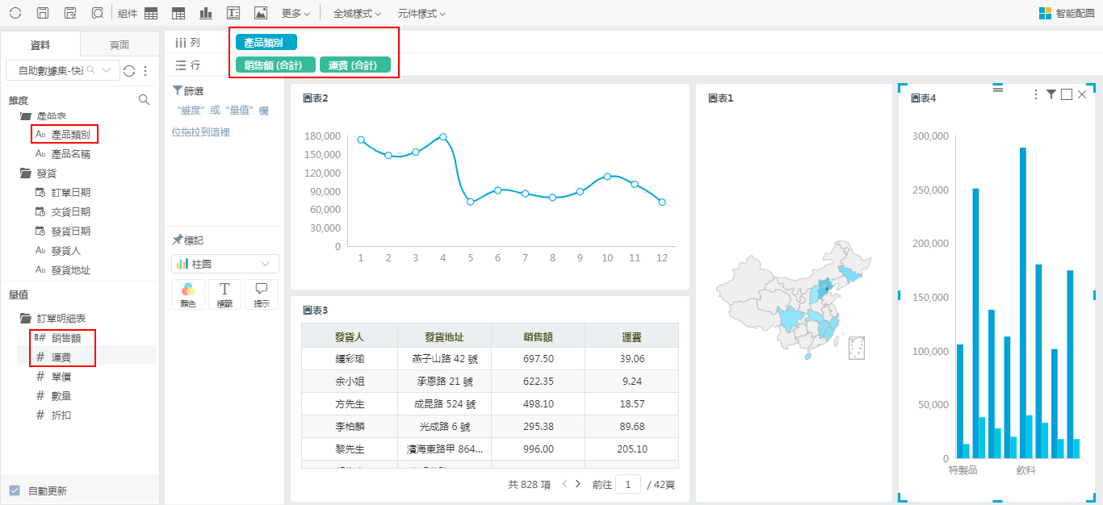The image size is (1103, 505).
Task: Open the 智能配圖 smart chart feature
Action: [x=1066, y=13]
